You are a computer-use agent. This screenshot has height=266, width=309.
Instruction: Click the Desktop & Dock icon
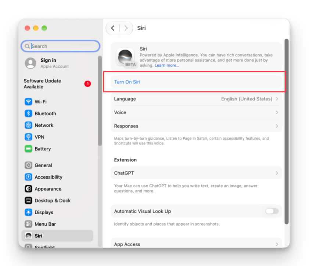28,201
